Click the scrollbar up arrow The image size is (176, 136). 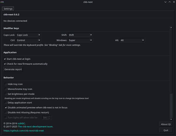click(171, 27)
